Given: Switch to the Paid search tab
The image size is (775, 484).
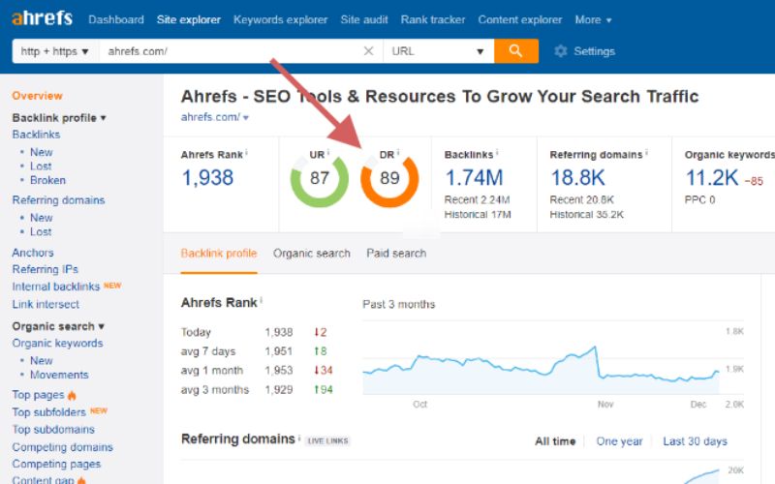Looking at the screenshot, I should click(x=395, y=254).
